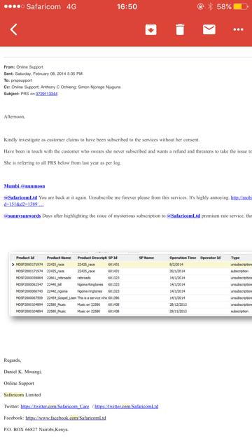Tap the Bluetooth icon in the status bar
The height and width of the screenshot is (448, 252).
pos(210,6)
